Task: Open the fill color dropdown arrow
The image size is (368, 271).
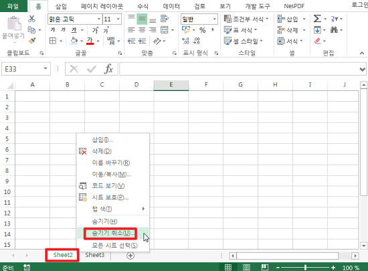Action: click(x=82, y=41)
